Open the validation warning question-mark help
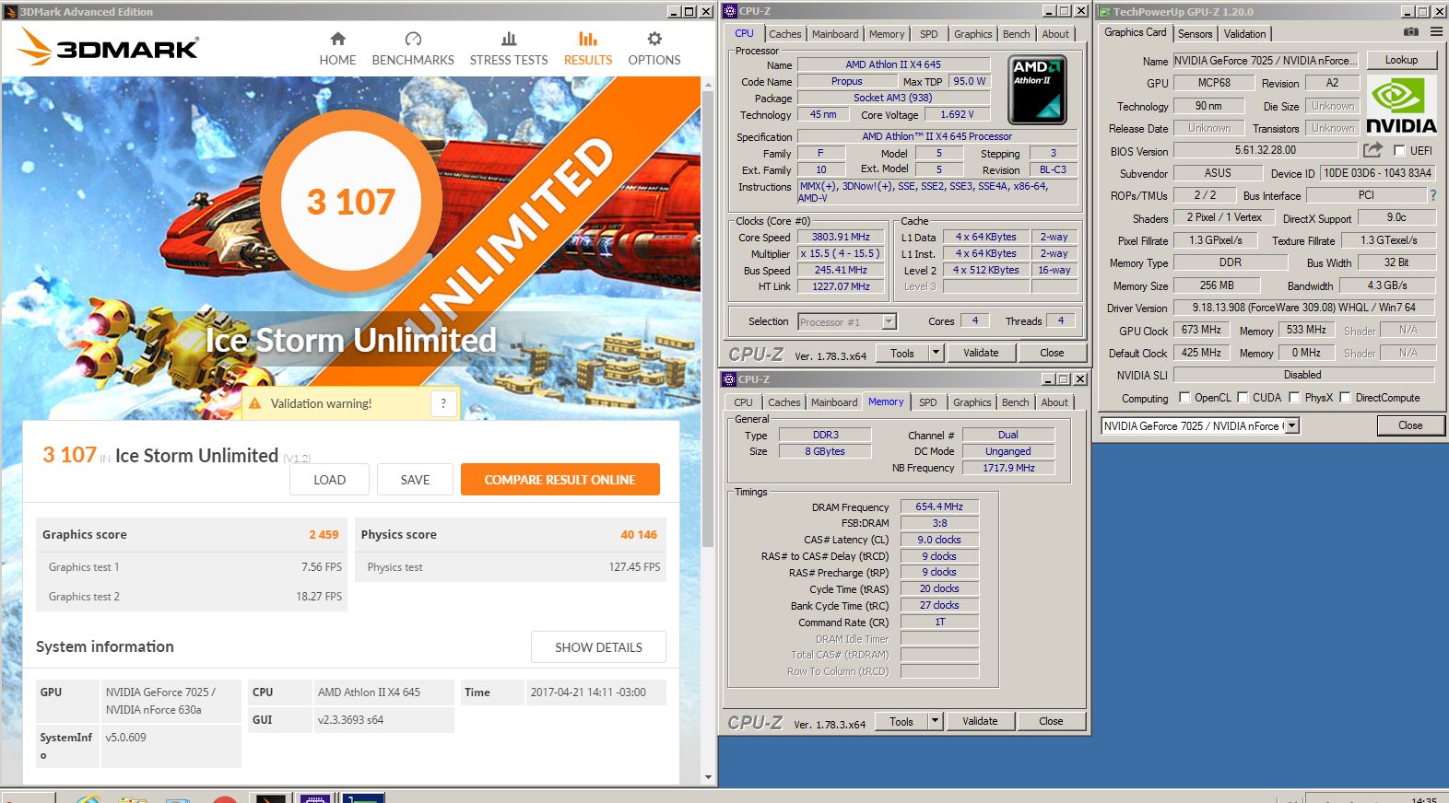The height and width of the screenshot is (803, 1449). coord(443,403)
